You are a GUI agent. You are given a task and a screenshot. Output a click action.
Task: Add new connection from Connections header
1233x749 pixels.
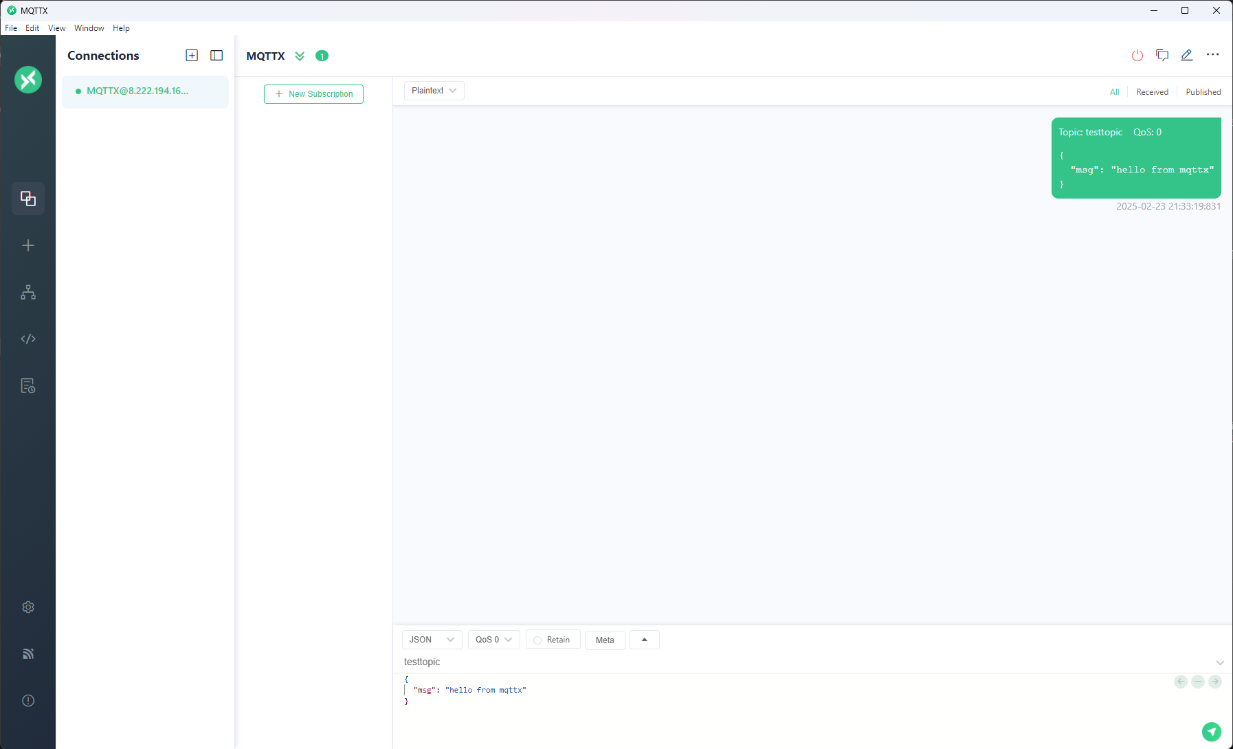(x=192, y=56)
